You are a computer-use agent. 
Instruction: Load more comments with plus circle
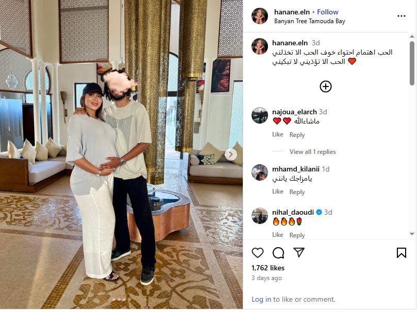pyautogui.click(x=326, y=86)
